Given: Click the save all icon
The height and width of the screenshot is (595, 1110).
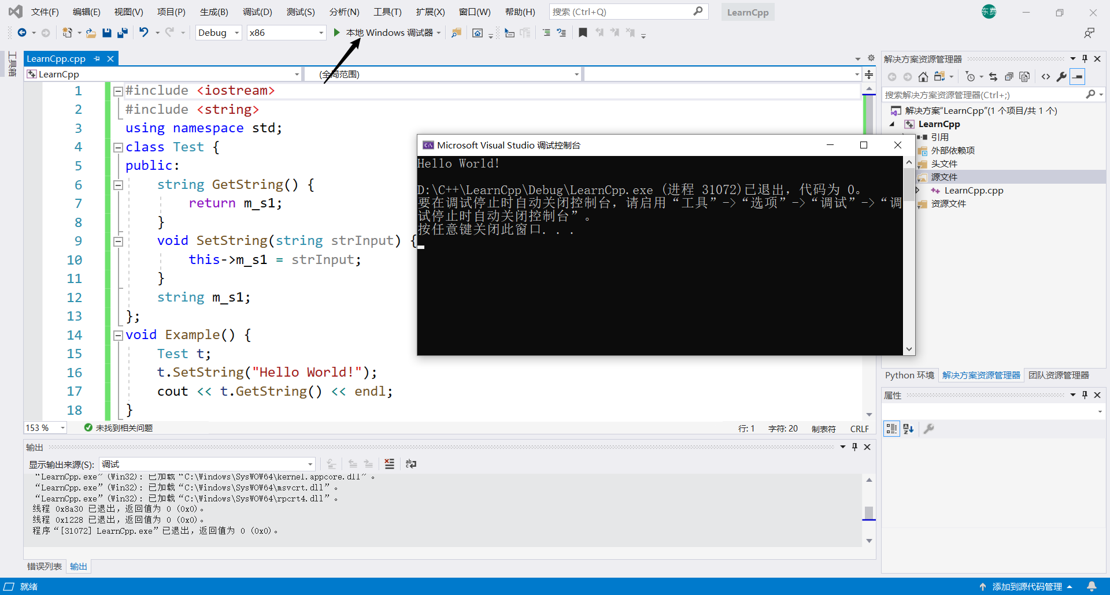Looking at the screenshot, I should (x=122, y=33).
